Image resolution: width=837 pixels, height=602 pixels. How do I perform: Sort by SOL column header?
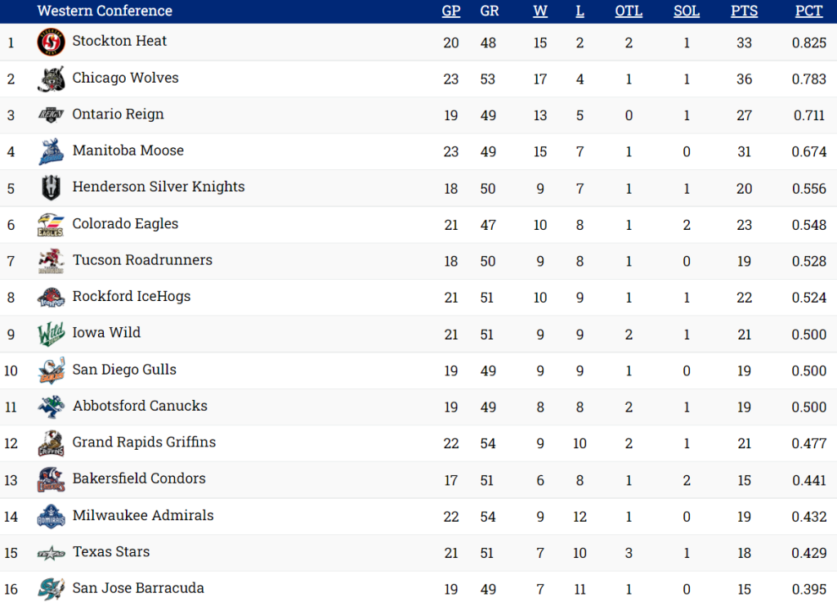tap(687, 11)
